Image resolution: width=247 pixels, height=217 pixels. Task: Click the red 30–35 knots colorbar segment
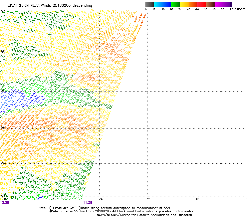tap(202, 4)
